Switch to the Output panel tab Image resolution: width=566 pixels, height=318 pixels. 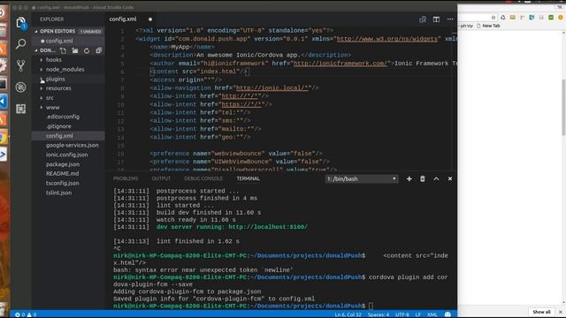point(161,178)
